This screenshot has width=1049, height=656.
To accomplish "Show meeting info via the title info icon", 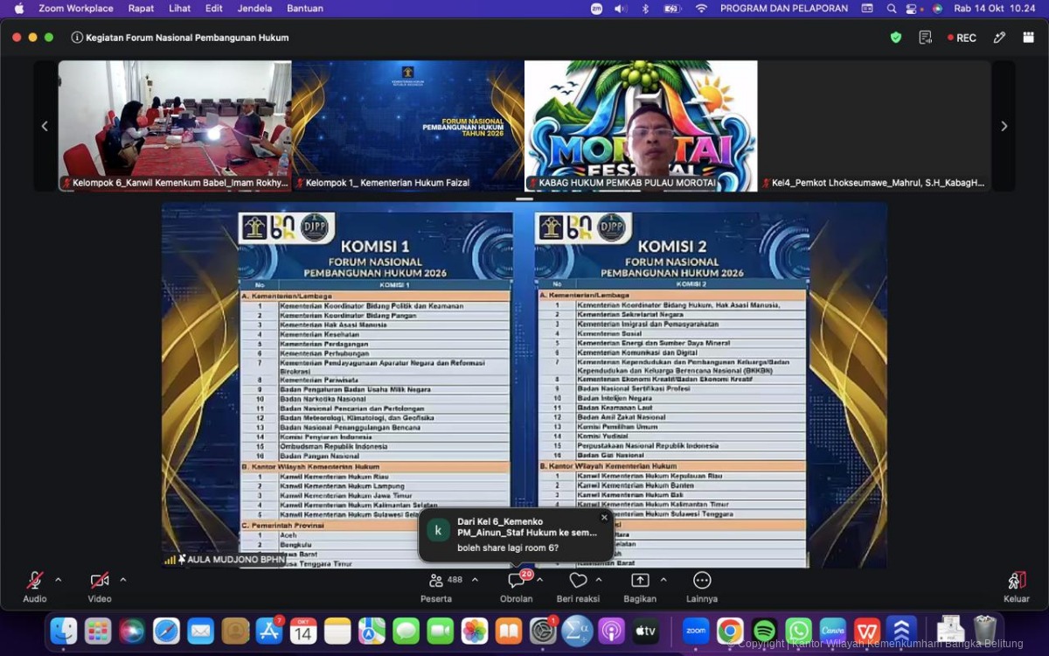I will point(77,38).
